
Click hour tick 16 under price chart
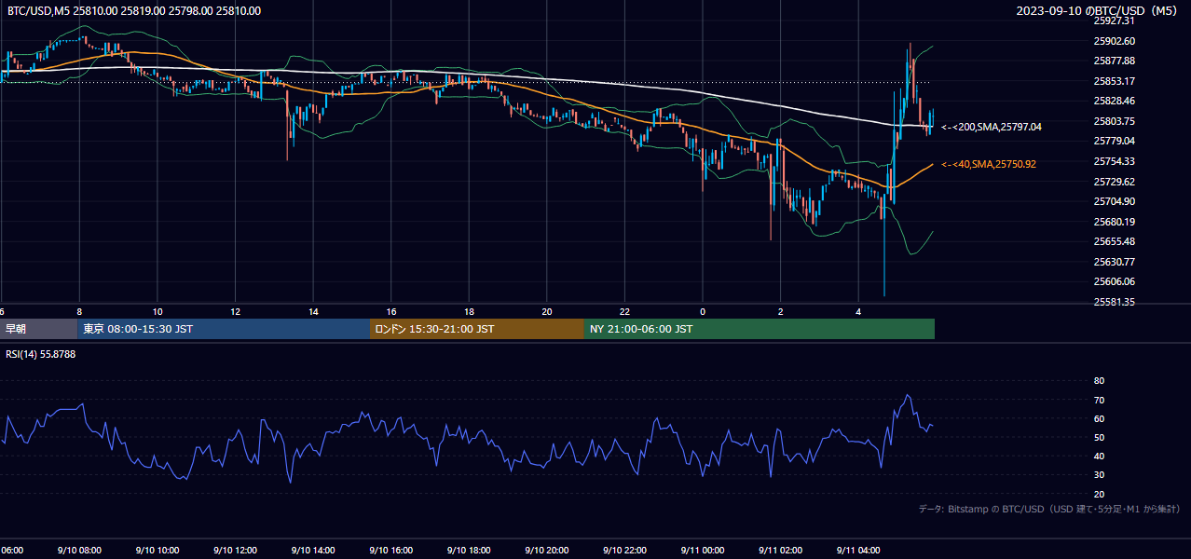(391, 311)
